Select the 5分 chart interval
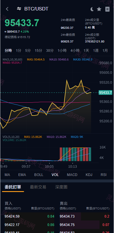114x233 pixels. pos(28,51)
